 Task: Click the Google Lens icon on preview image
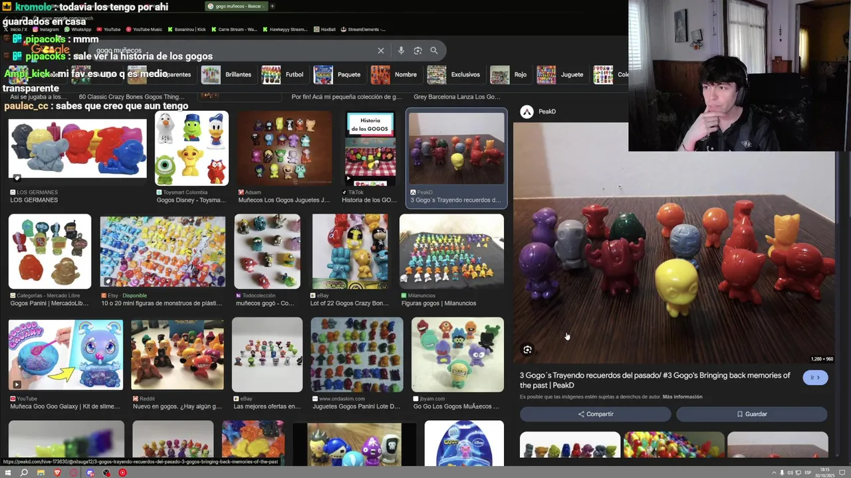527,350
